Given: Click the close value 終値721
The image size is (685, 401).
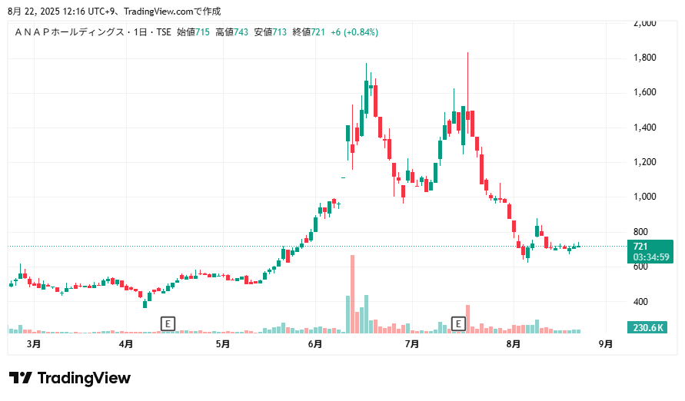Looking at the screenshot, I should pos(308,32).
